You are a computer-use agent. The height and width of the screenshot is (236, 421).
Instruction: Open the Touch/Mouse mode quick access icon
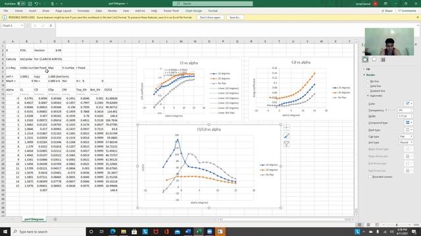coord(53,4)
